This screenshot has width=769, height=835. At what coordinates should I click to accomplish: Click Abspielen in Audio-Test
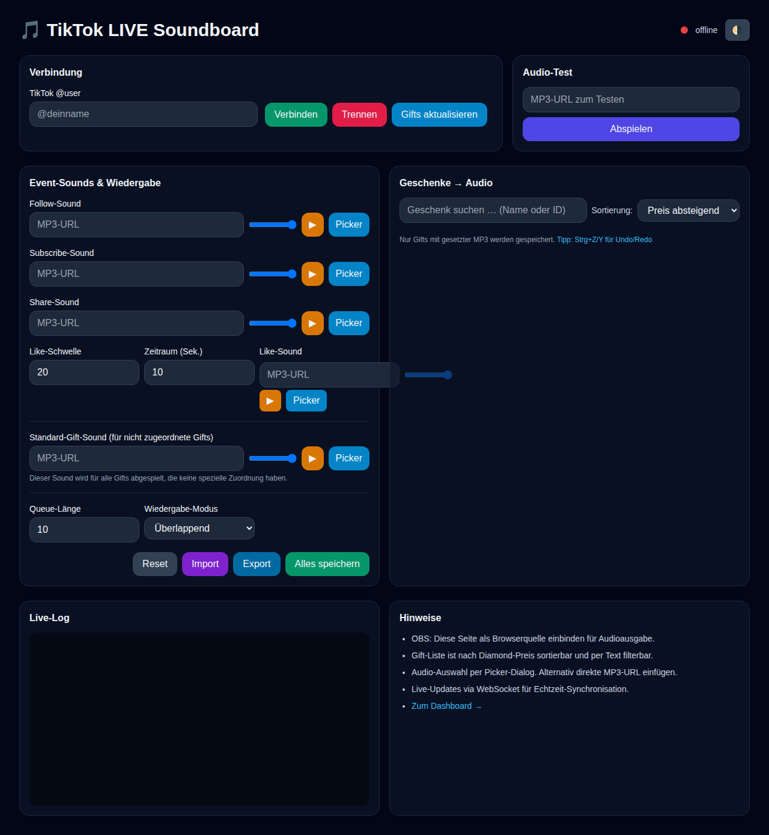click(x=630, y=129)
